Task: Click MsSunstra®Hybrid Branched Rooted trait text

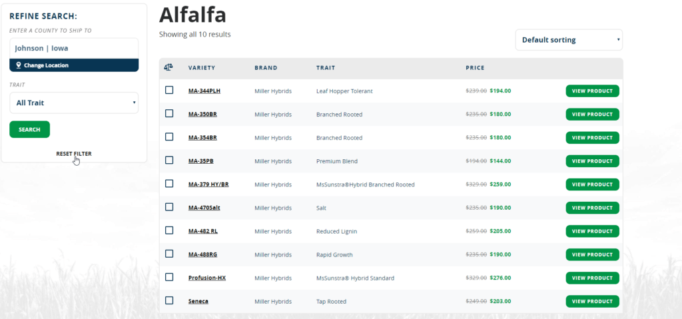Action: [x=366, y=184]
